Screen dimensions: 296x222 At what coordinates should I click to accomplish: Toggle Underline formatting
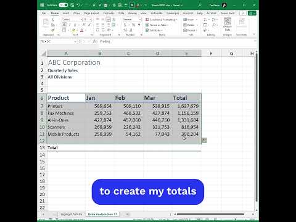click(75, 25)
